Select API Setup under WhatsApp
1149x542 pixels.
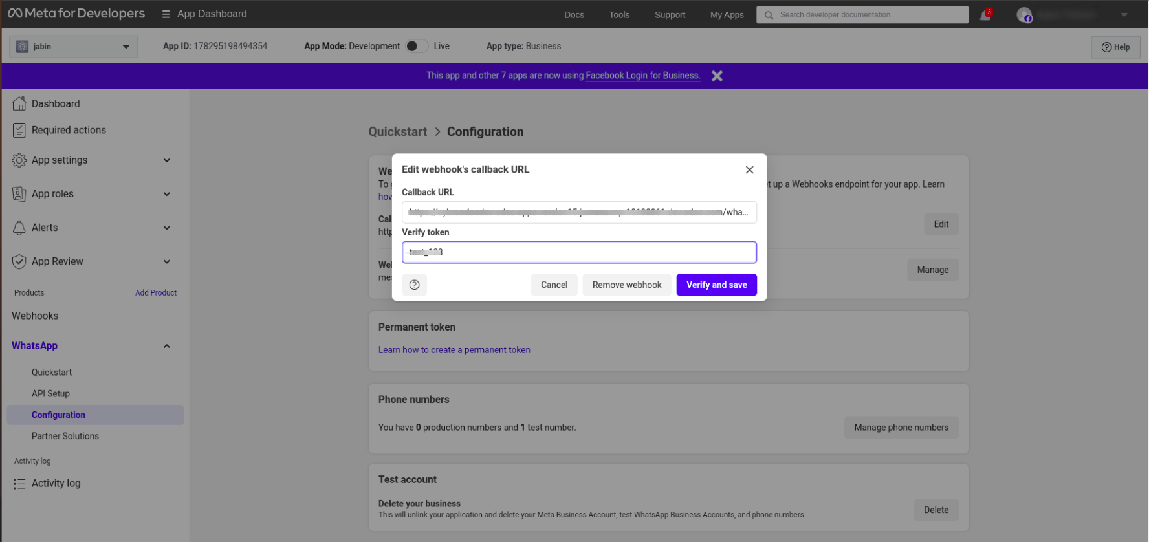(x=50, y=394)
